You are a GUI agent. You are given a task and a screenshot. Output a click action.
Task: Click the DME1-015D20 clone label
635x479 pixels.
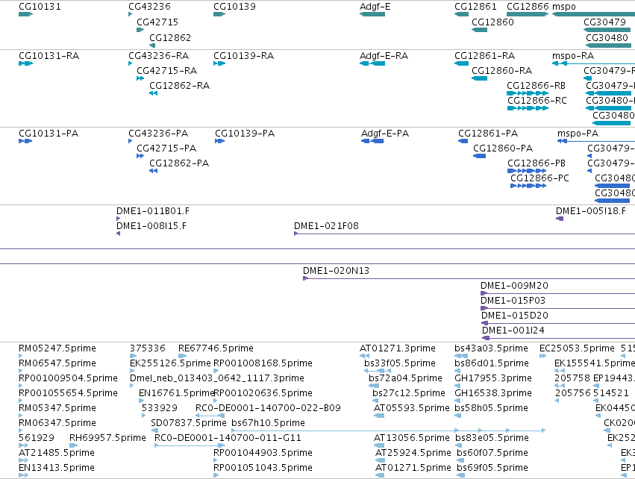pos(515,316)
